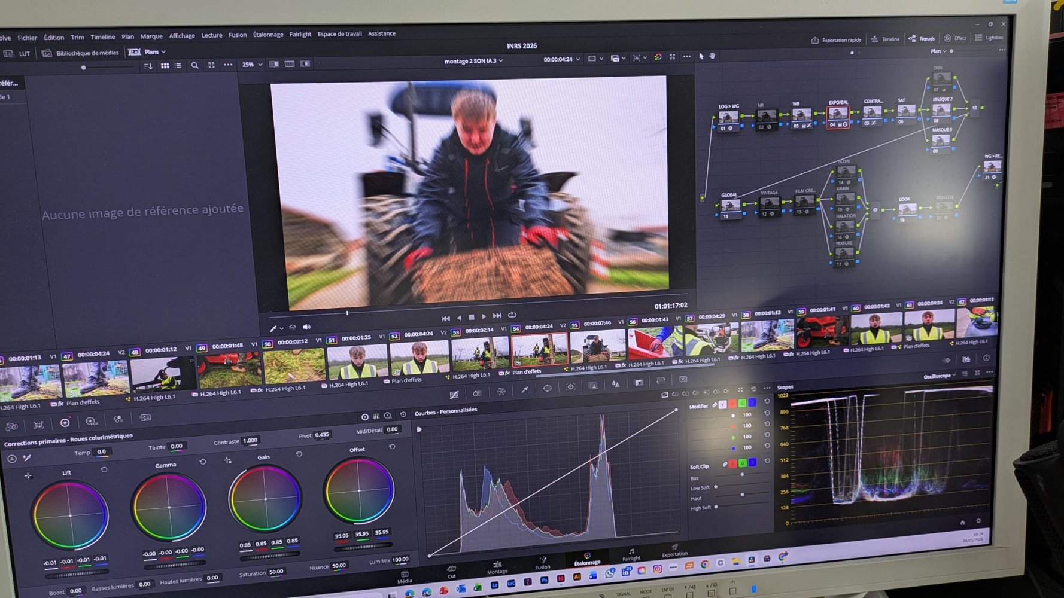The height and width of the screenshot is (598, 1064).
Task: Toggle the Nœuds panel icon
Action: (x=912, y=39)
